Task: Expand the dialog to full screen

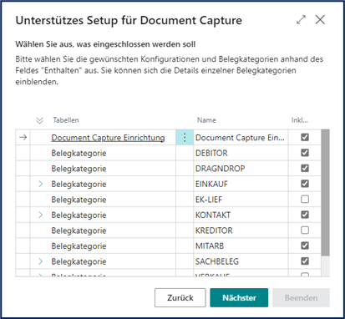Action: (x=301, y=20)
